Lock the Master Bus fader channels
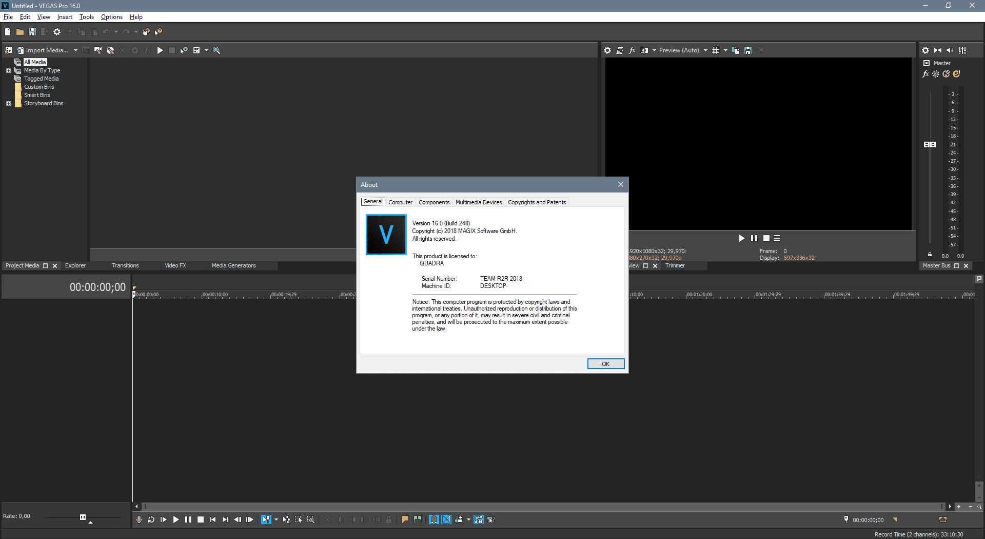 pyautogui.click(x=930, y=255)
